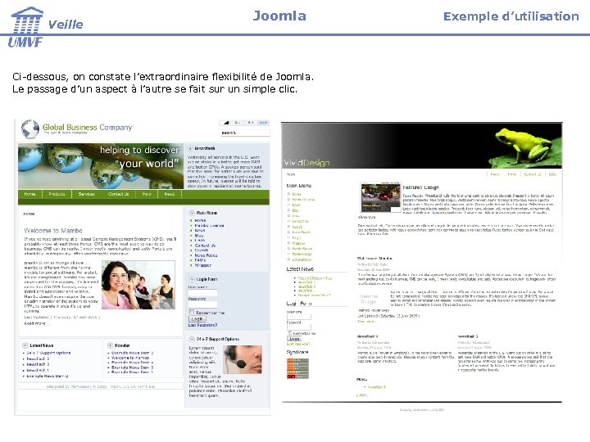Open the Help tab in green navigation bar
Viewport: 590px width, 442px height.
tap(147, 194)
